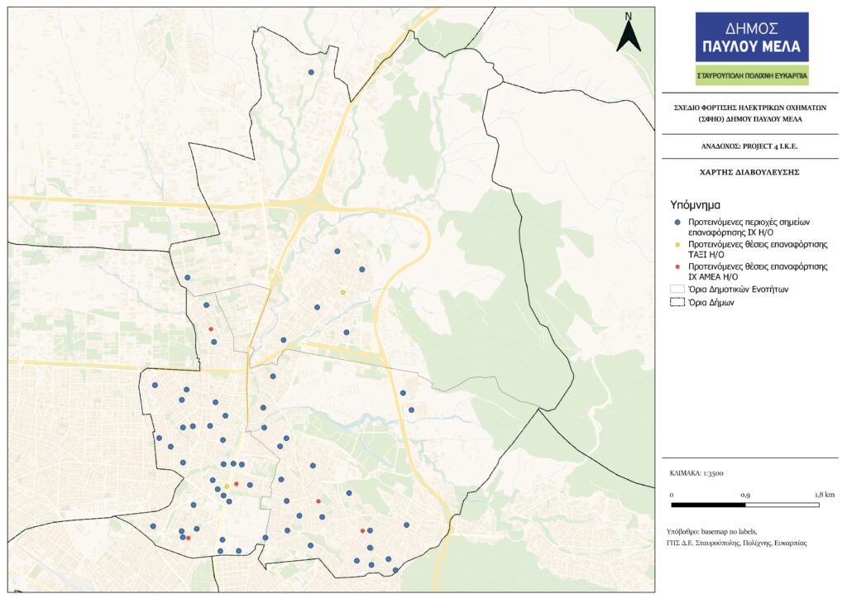
Task: Select the red ΑΜΕΑ dot in the legend
Action: pyautogui.click(x=677, y=267)
